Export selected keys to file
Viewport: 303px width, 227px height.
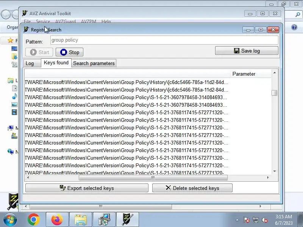pyautogui.click(x=87, y=188)
